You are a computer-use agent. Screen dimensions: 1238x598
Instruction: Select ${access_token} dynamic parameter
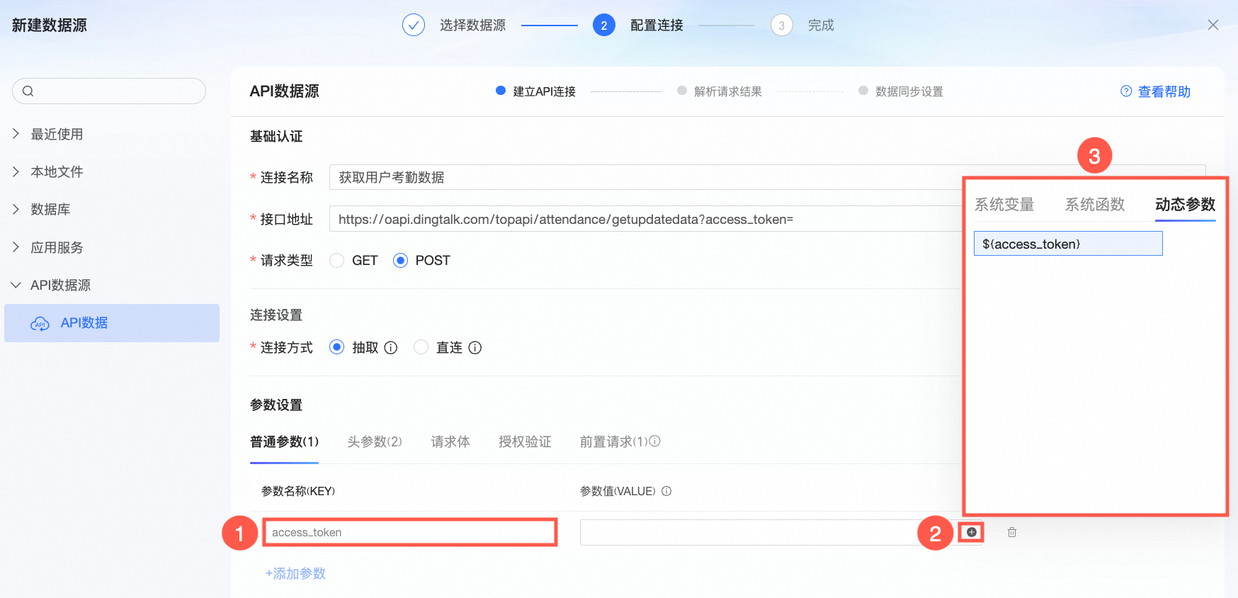tap(1068, 244)
